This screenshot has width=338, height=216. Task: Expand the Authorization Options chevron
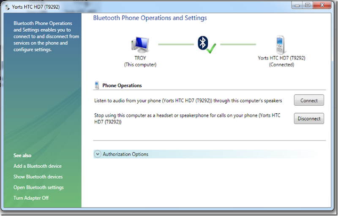(x=98, y=154)
